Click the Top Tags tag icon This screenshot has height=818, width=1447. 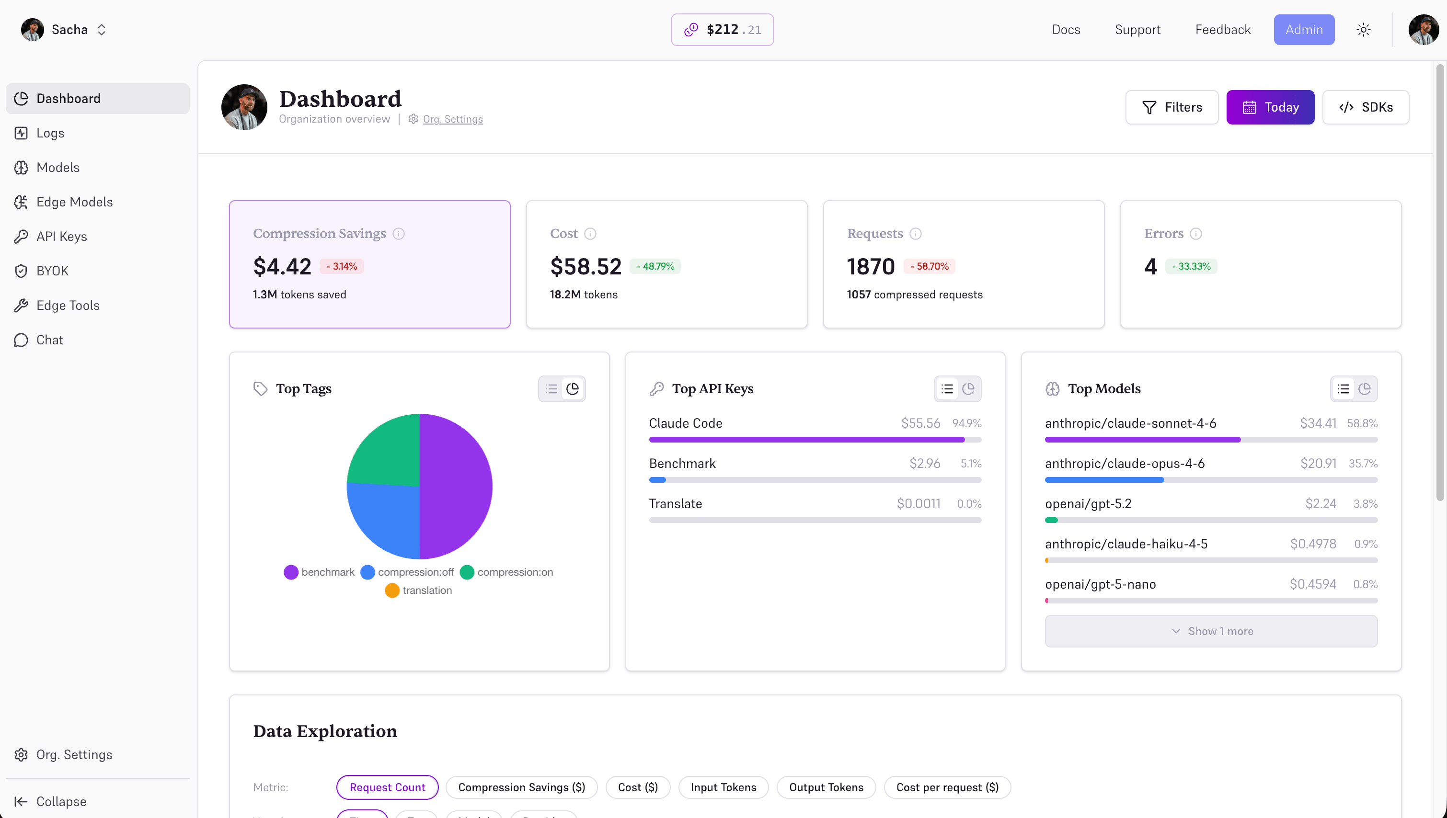click(260, 389)
